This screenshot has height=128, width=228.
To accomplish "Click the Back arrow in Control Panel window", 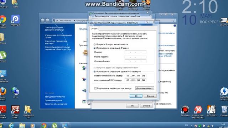I will coord(43,21).
